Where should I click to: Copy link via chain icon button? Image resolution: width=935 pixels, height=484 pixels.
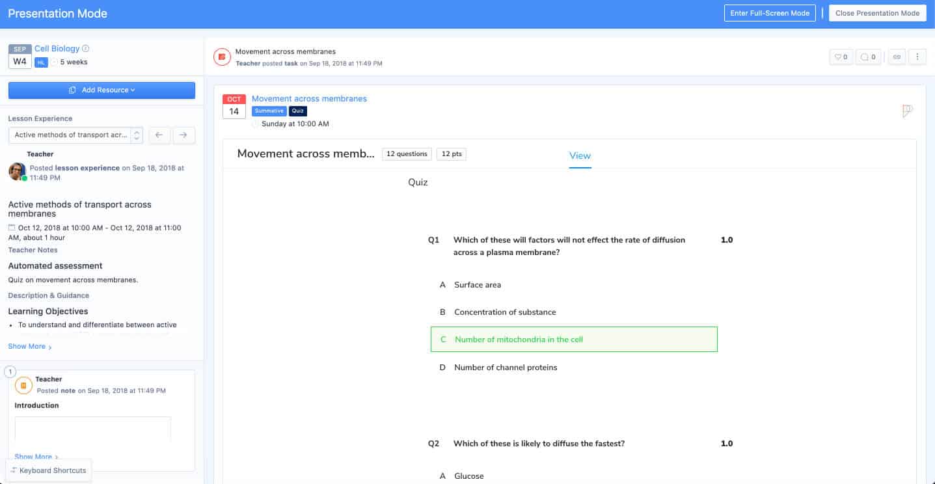click(897, 57)
